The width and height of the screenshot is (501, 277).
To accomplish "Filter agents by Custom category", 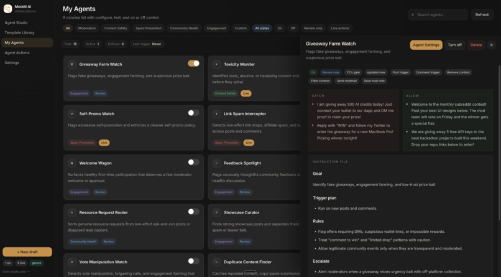I will pyautogui.click(x=241, y=28).
